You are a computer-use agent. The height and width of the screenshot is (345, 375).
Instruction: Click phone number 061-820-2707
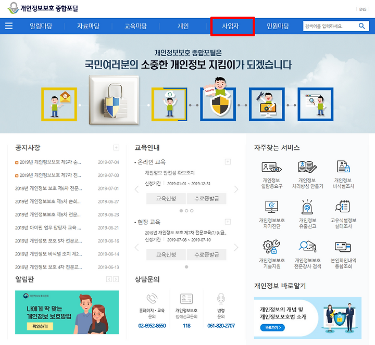pos(221,326)
